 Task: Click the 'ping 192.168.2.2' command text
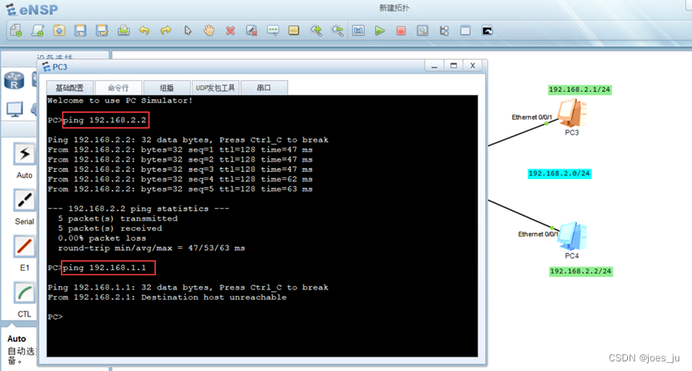[105, 120]
